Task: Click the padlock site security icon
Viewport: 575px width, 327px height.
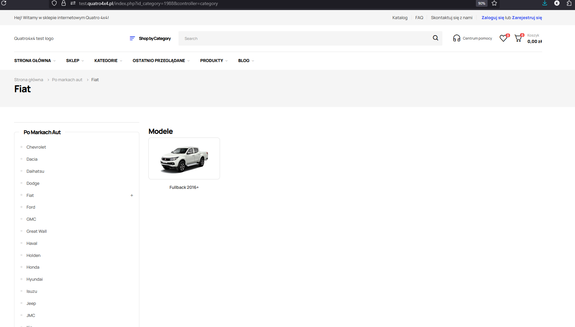Action: coord(64,3)
